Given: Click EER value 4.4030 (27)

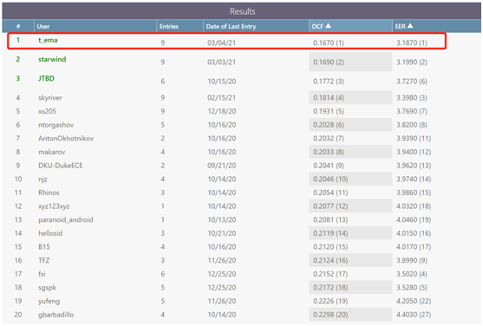Looking at the screenshot, I should [414, 315].
